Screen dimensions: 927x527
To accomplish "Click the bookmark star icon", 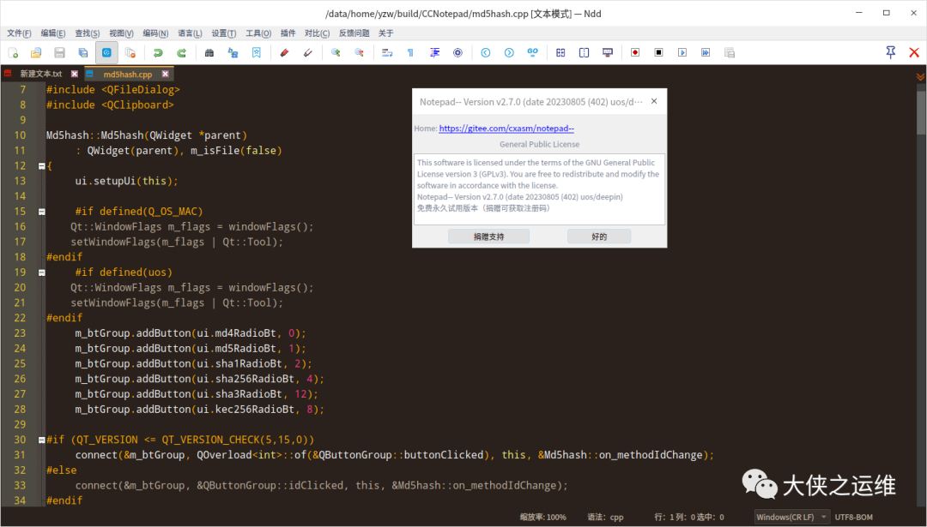I will pyautogui.click(x=257, y=52).
